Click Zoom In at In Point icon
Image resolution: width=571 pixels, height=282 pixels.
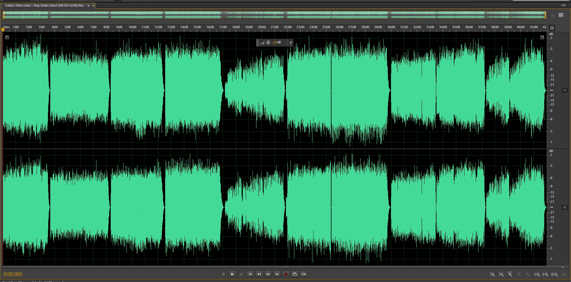point(537,275)
